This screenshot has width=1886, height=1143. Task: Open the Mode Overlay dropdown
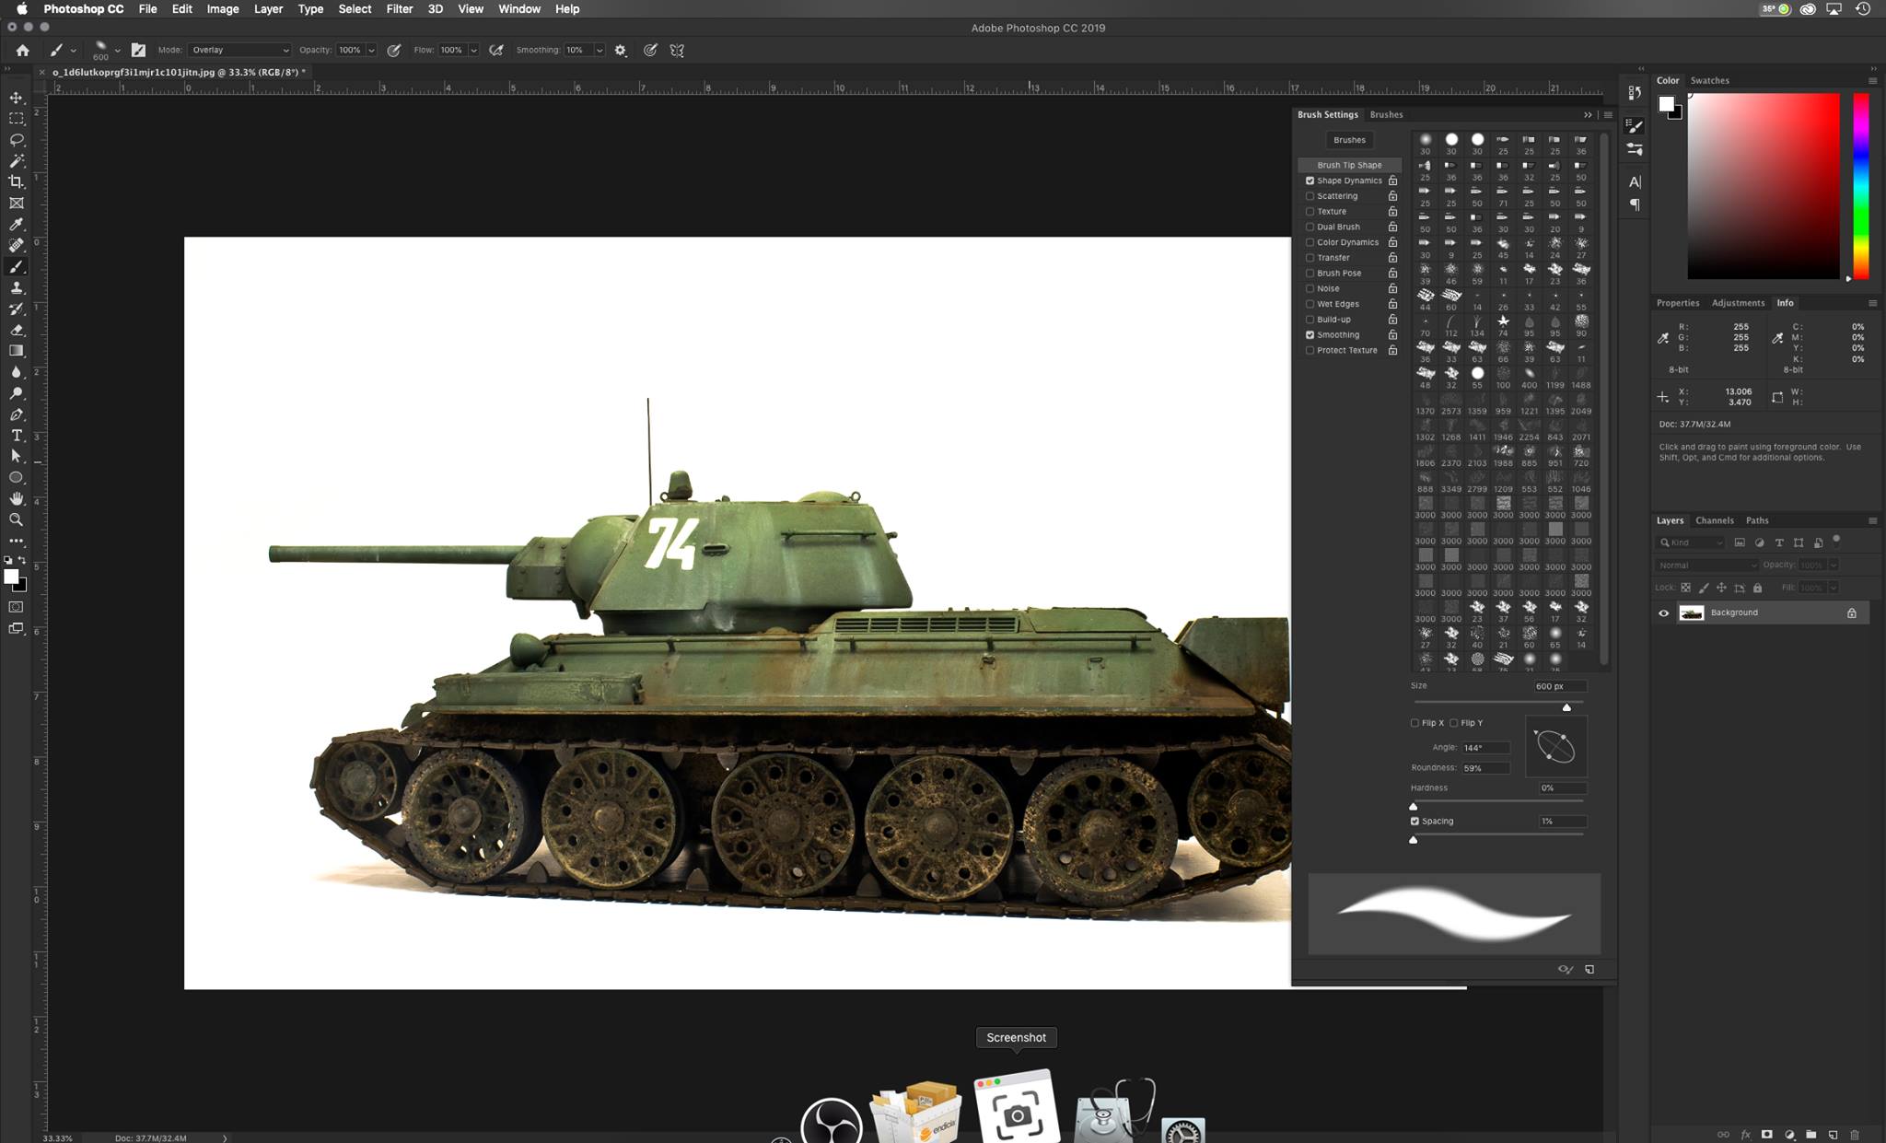pyautogui.click(x=239, y=51)
